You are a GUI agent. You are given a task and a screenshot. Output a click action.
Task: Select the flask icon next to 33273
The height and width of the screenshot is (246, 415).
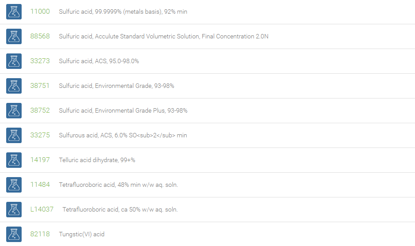14,61
